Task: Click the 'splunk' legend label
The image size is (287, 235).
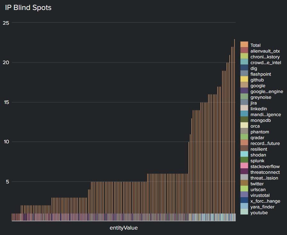Action: click(257, 161)
